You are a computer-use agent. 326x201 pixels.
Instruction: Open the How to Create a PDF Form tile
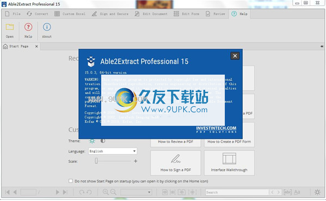pyautogui.click(x=229, y=143)
